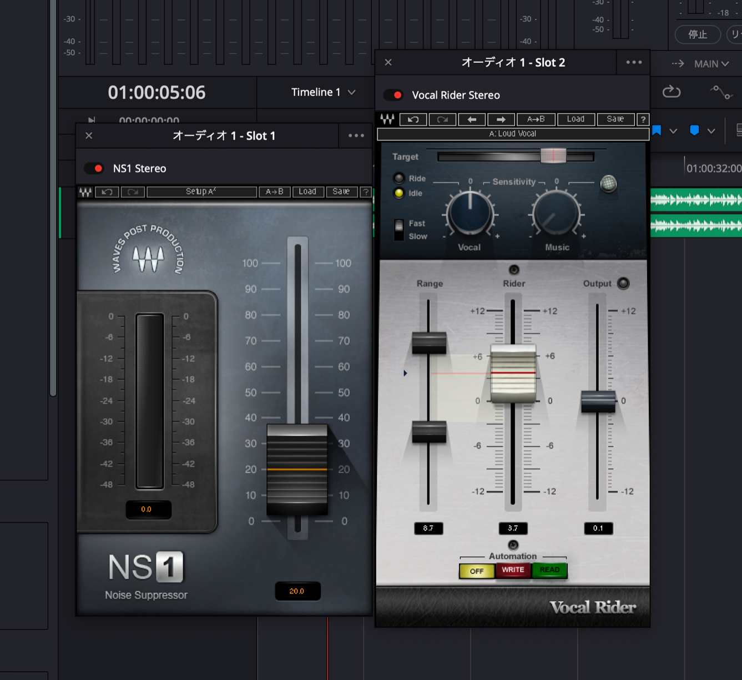Undo in the NS1 plugin toolbar
Image resolution: width=742 pixels, height=680 pixels.
pos(107,192)
